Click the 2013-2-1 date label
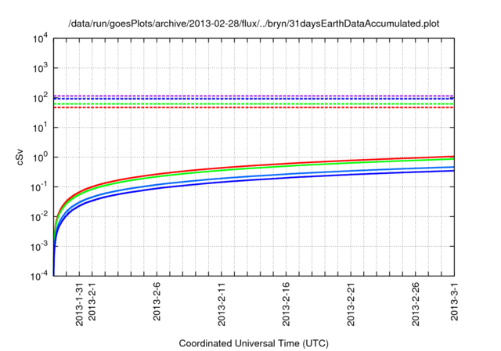The height and width of the screenshot is (351, 501). click(x=92, y=302)
